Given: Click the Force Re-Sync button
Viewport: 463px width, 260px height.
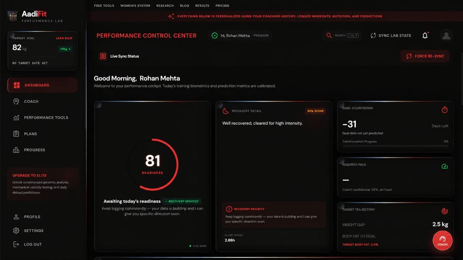Looking at the screenshot, I should click(425, 56).
